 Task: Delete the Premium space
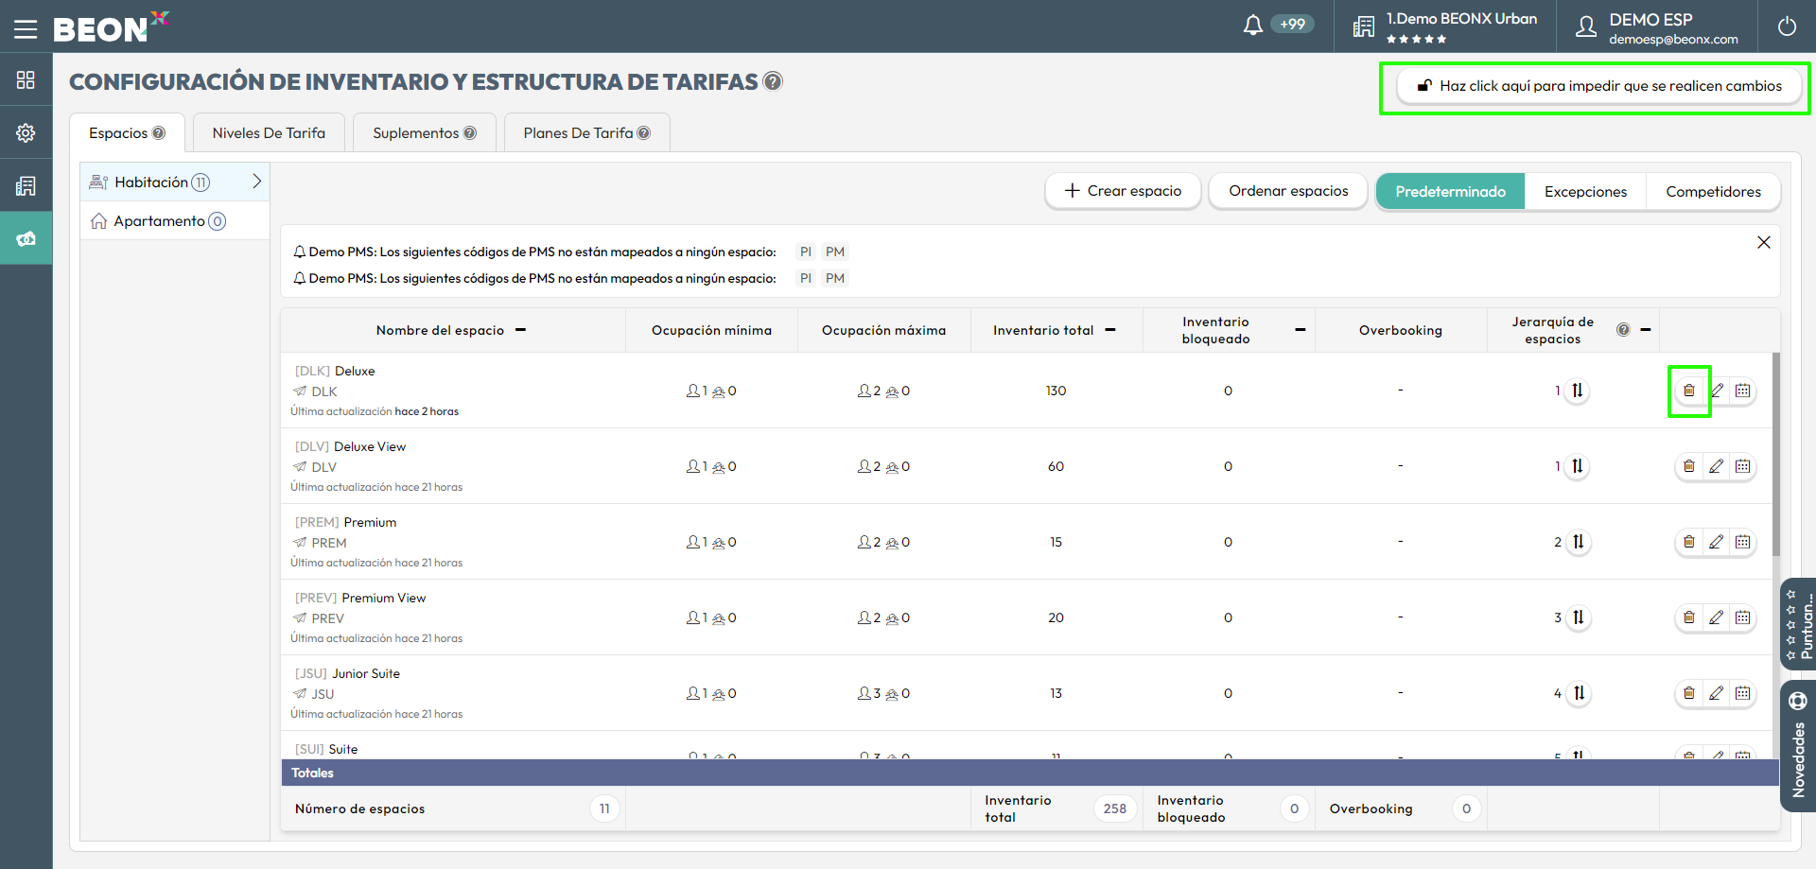click(1689, 542)
